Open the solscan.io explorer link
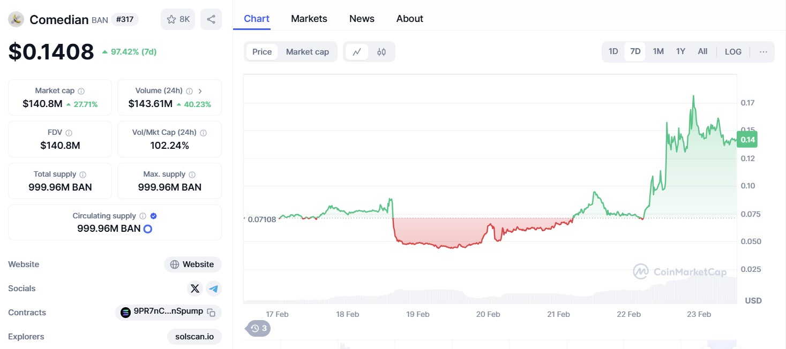 [x=194, y=337]
